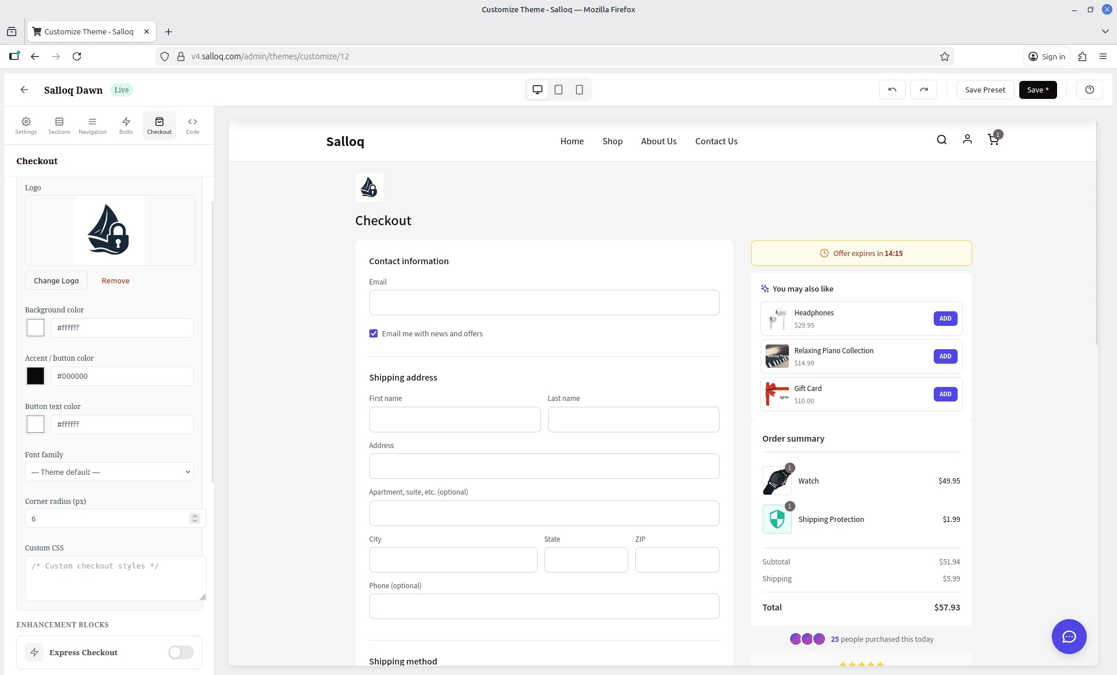
Task: Open the Settings panel icon
Action: [26, 125]
